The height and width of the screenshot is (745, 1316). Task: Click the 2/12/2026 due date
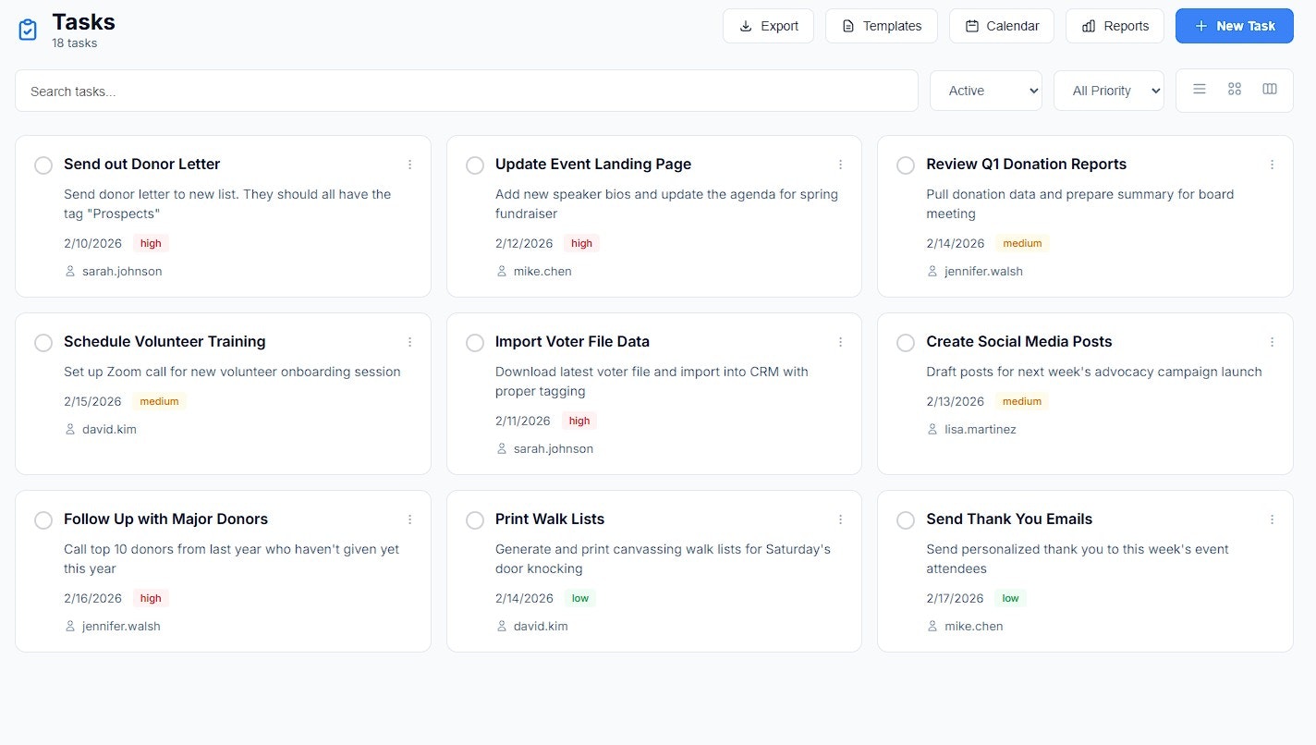(x=524, y=243)
